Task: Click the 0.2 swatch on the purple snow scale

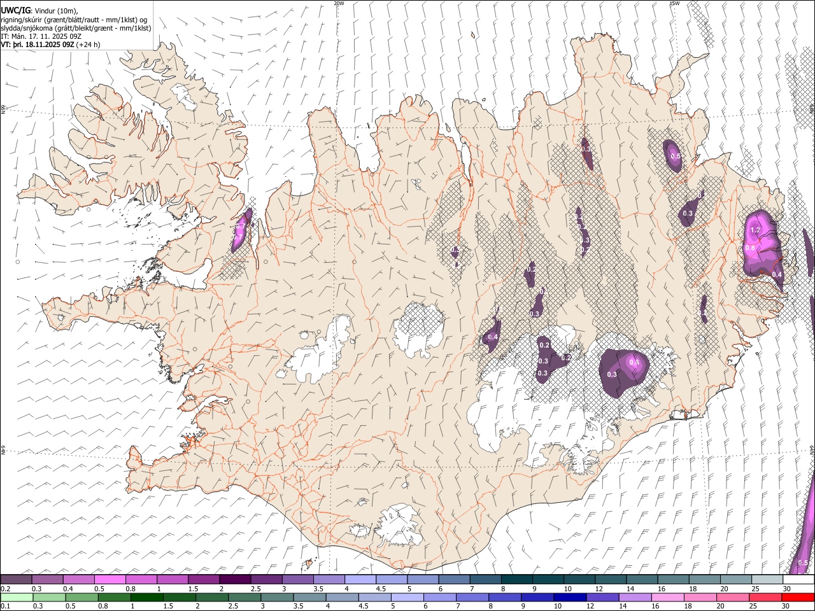Action: click(x=17, y=580)
